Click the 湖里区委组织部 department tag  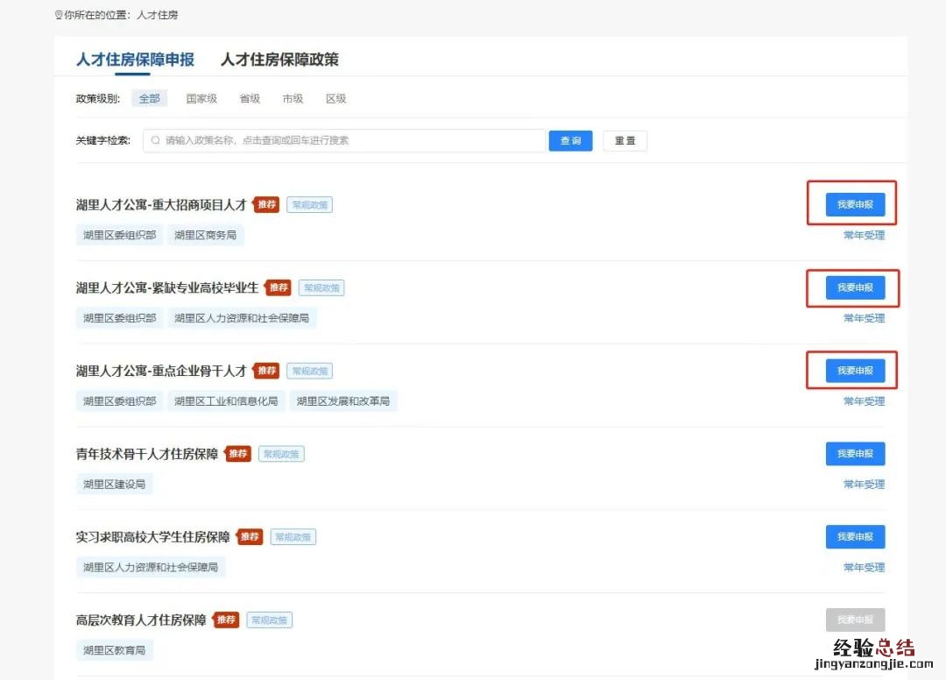tap(119, 234)
